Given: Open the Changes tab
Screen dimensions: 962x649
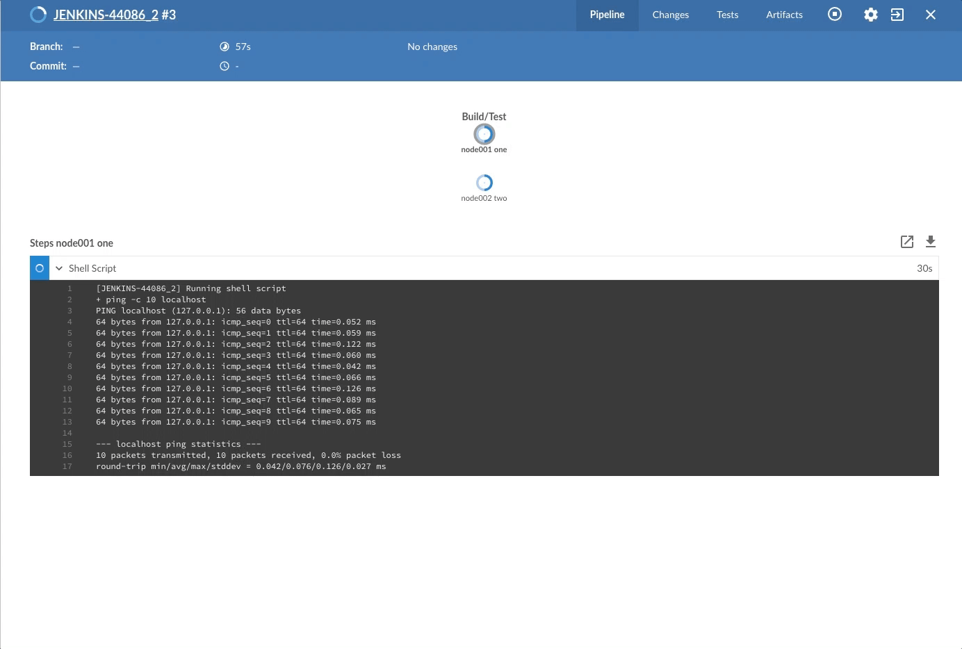Looking at the screenshot, I should pos(671,15).
